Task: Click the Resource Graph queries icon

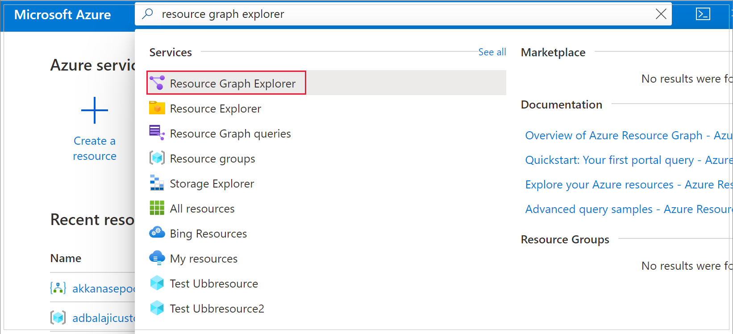Action: [157, 133]
